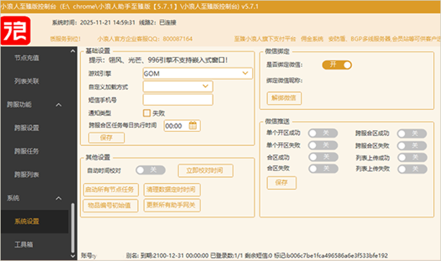Expand the 自定义加载方式 dropdown
The image size is (441, 261).
[x=178, y=86]
